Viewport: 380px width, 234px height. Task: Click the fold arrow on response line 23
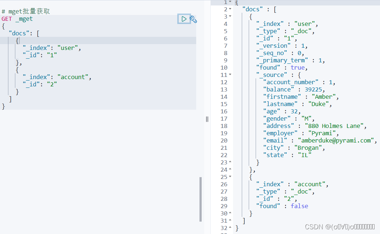tap(230, 162)
